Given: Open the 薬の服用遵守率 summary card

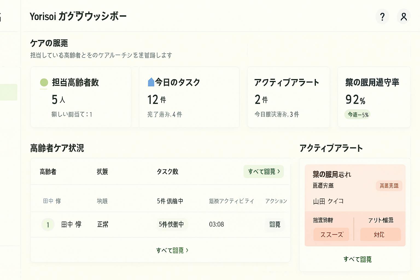Looking at the screenshot, I should click(374, 97).
